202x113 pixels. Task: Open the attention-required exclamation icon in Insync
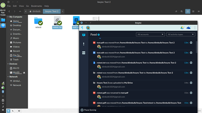[x=84, y=44]
